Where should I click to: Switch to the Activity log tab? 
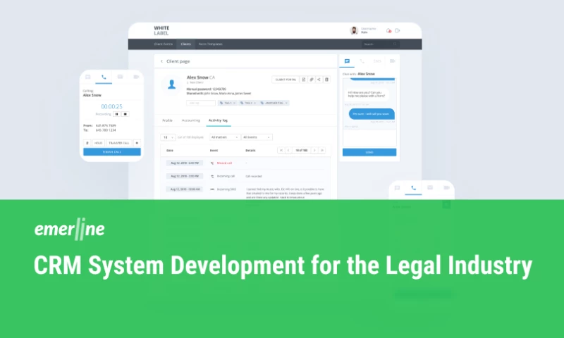coord(218,120)
